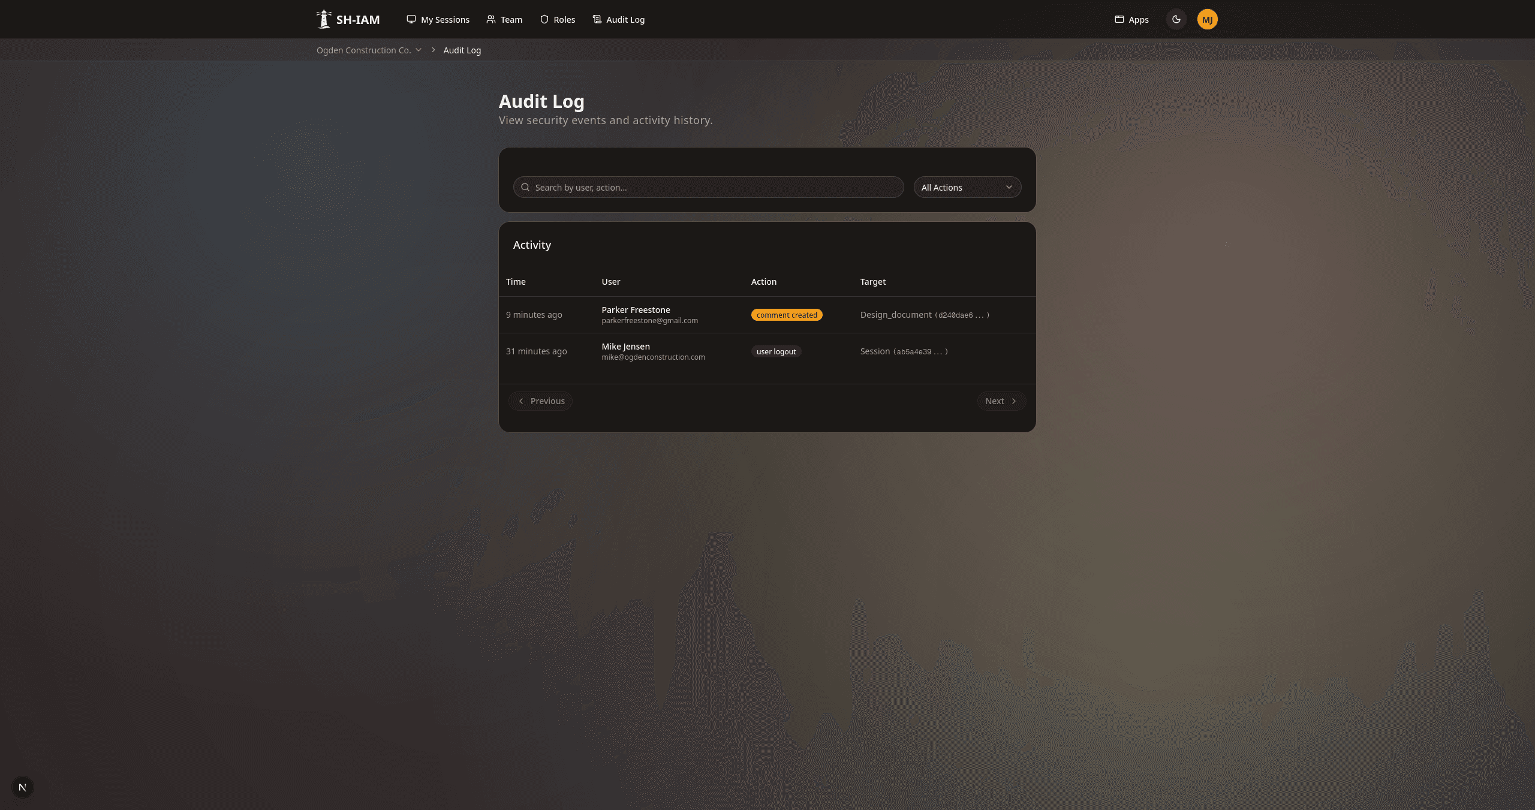Screen dimensions: 1535x810
Task: Toggle dark mode with the moon button
Action: coord(1176,19)
